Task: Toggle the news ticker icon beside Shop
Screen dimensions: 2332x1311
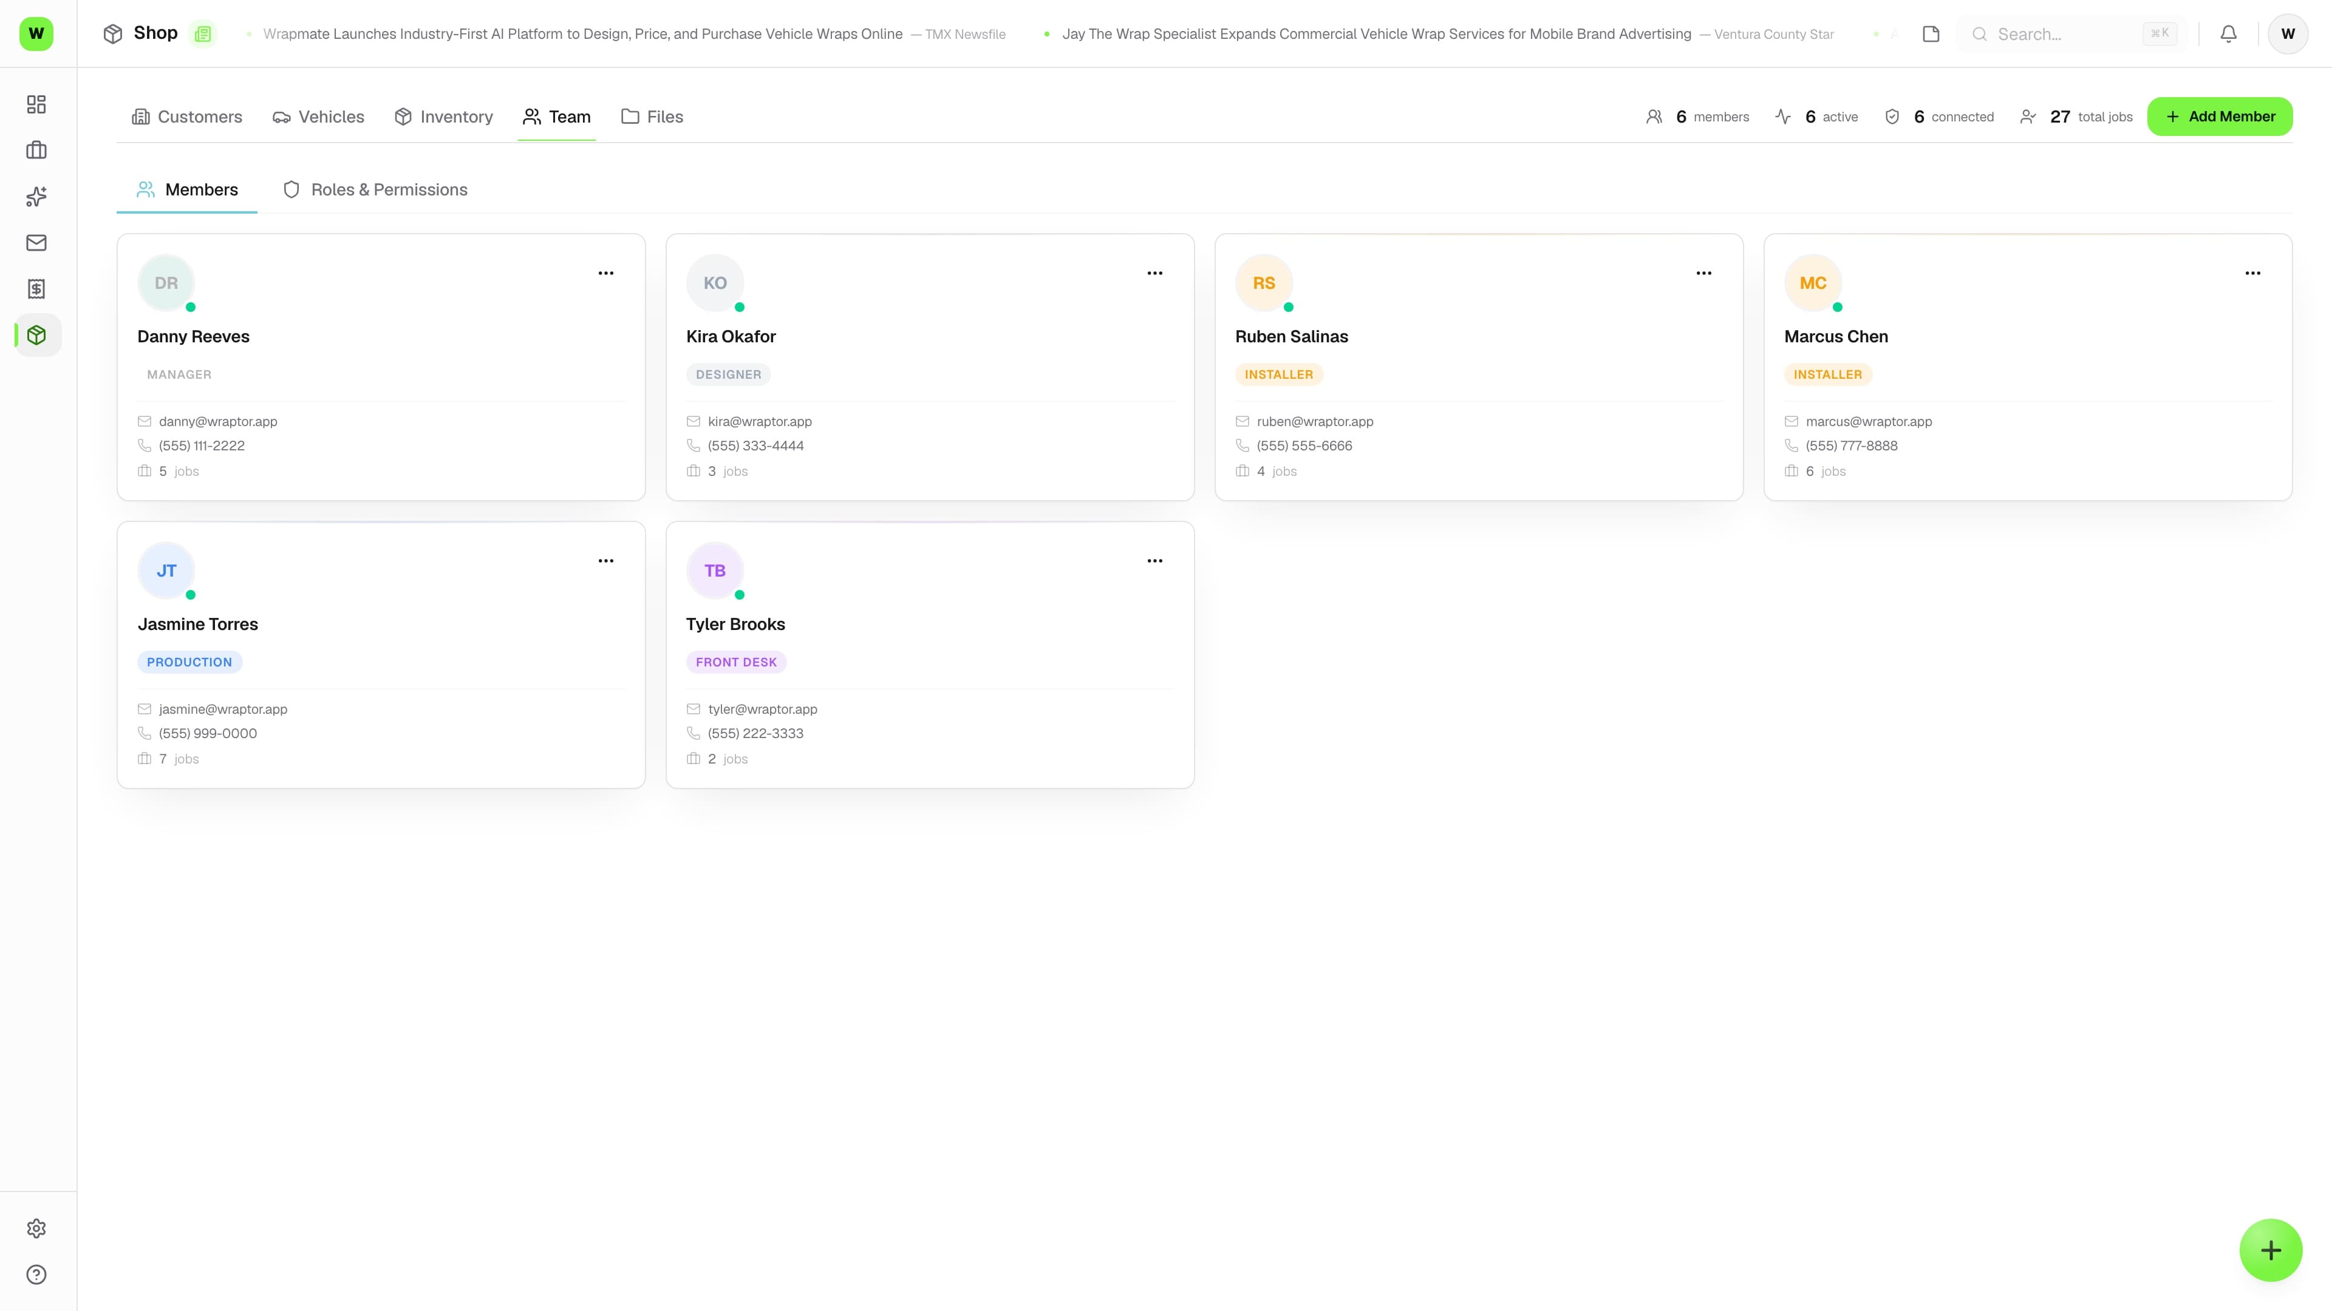Action: coord(203,33)
